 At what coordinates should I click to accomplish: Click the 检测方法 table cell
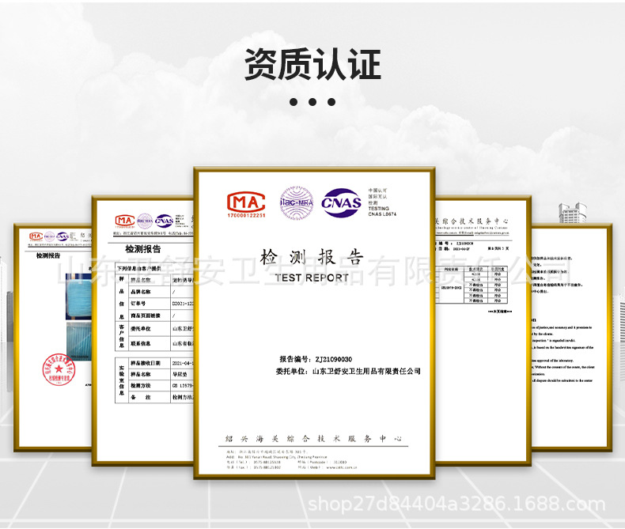click(150, 386)
